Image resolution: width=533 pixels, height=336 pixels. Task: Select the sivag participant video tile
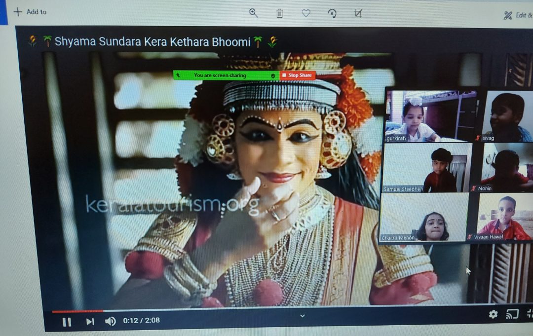[x=507, y=116]
